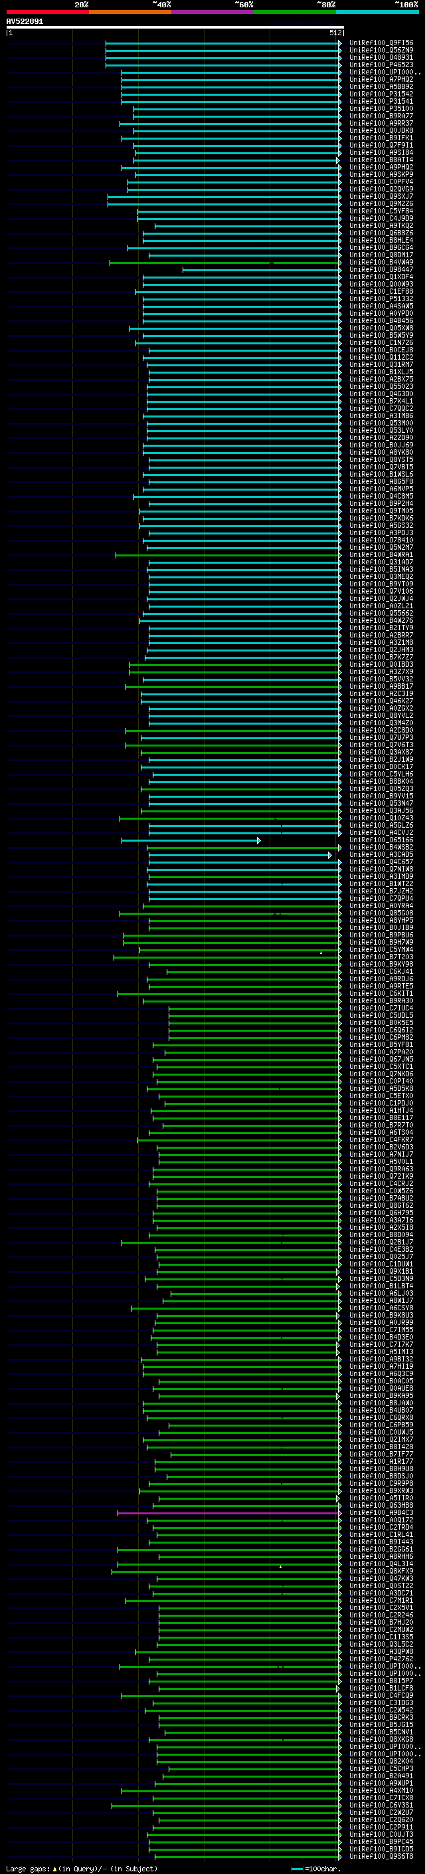Click the UniRef100_B9CRK3 label

pyautogui.click(x=381, y=1717)
